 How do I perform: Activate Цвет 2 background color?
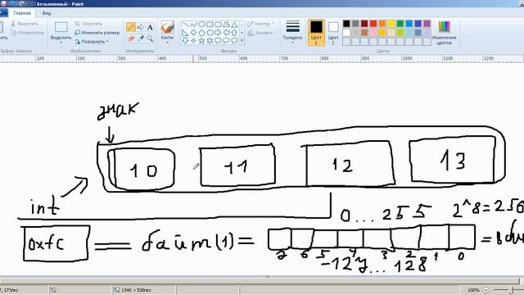[x=333, y=33]
